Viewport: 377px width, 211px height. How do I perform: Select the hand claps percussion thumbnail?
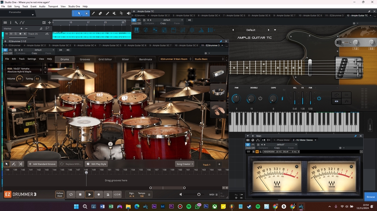pyautogui.click(x=218, y=110)
